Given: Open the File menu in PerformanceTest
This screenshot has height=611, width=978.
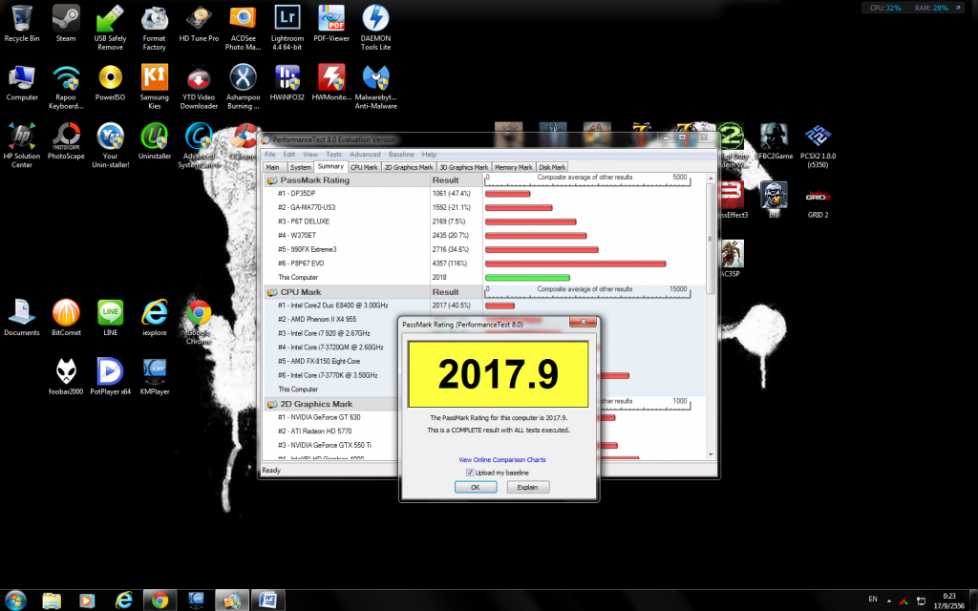Looking at the screenshot, I should (x=270, y=154).
